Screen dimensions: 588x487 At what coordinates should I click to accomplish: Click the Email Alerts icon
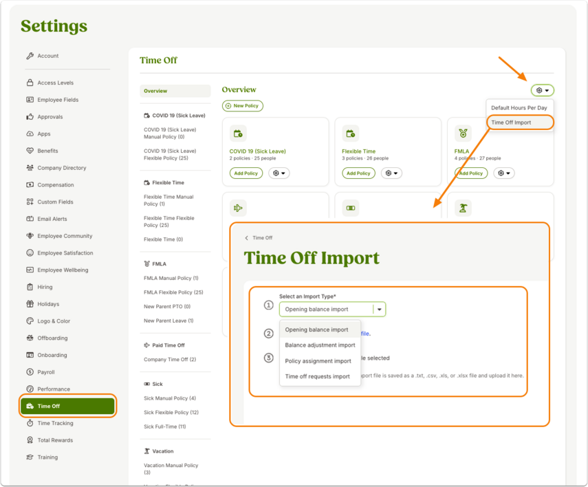30,219
